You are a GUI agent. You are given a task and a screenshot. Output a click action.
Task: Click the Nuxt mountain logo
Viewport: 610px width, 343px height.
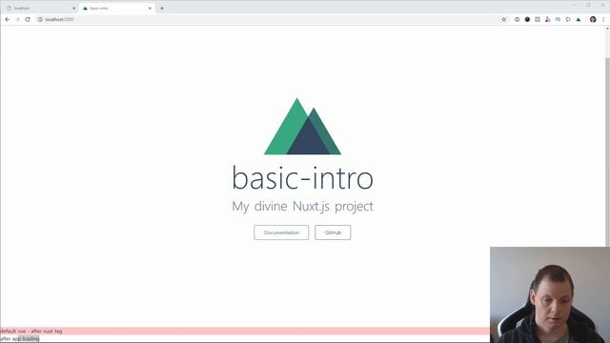[303, 127]
